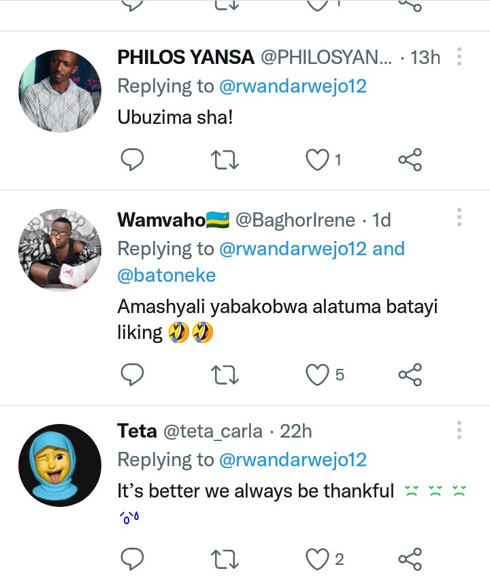Like Teta's tweet with 2 likes
490x588 pixels.
316,559
